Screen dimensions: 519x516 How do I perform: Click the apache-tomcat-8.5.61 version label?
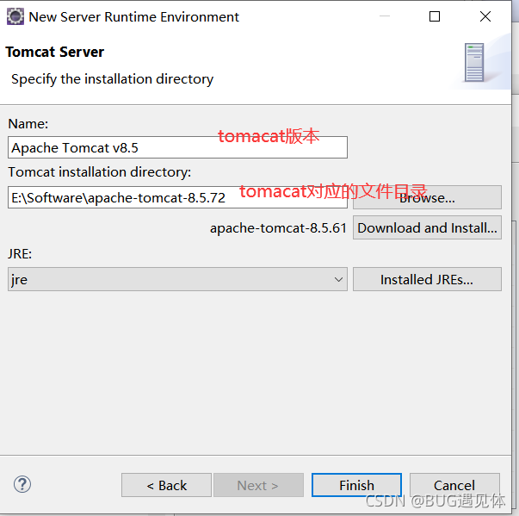pos(278,227)
